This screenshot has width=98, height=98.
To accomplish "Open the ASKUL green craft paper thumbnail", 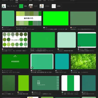I will click(x=87, y=40).
